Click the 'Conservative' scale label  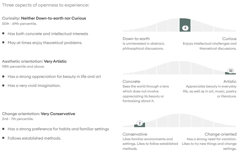[x=135, y=134]
